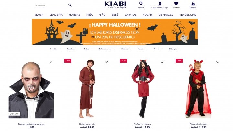Expand the Colores filter dropdown

pos(126,49)
